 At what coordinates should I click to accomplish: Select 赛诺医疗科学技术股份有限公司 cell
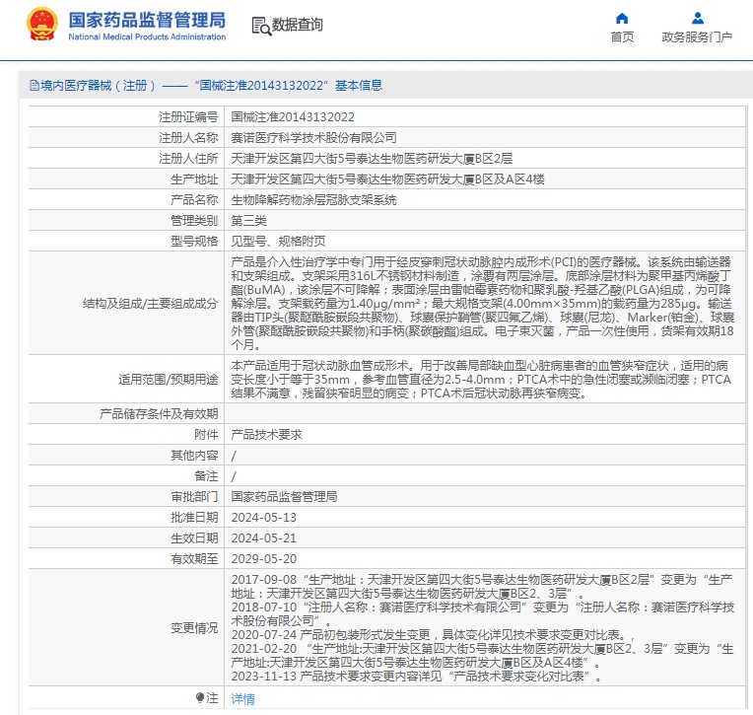coord(313,137)
